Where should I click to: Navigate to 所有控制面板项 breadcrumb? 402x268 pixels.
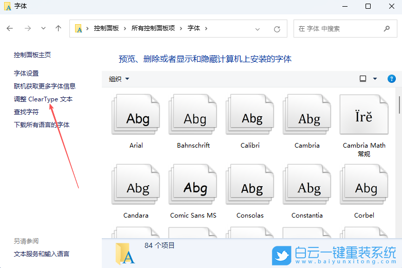click(x=153, y=28)
